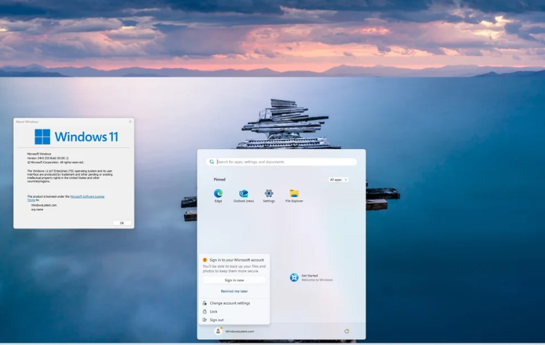Click the Start search magnifier icon
This screenshot has height=345, width=545.
(x=211, y=162)
